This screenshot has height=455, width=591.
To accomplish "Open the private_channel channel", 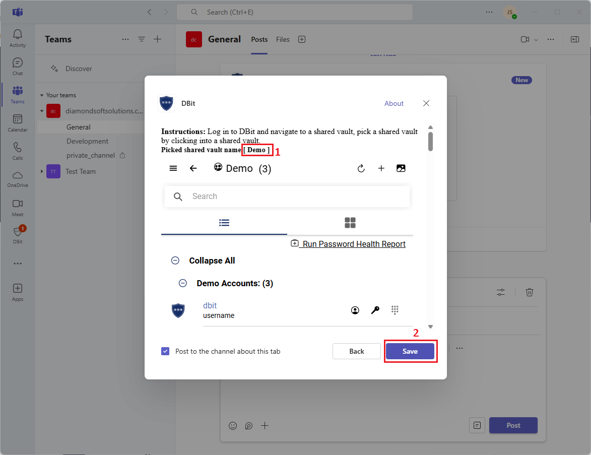I will click(91, 155).
